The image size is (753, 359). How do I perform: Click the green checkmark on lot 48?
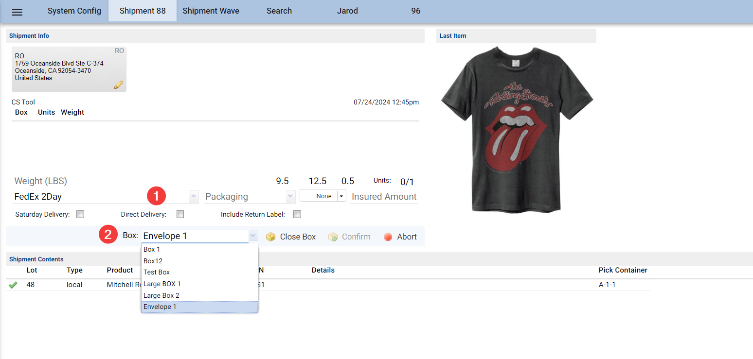coord(13,285)
